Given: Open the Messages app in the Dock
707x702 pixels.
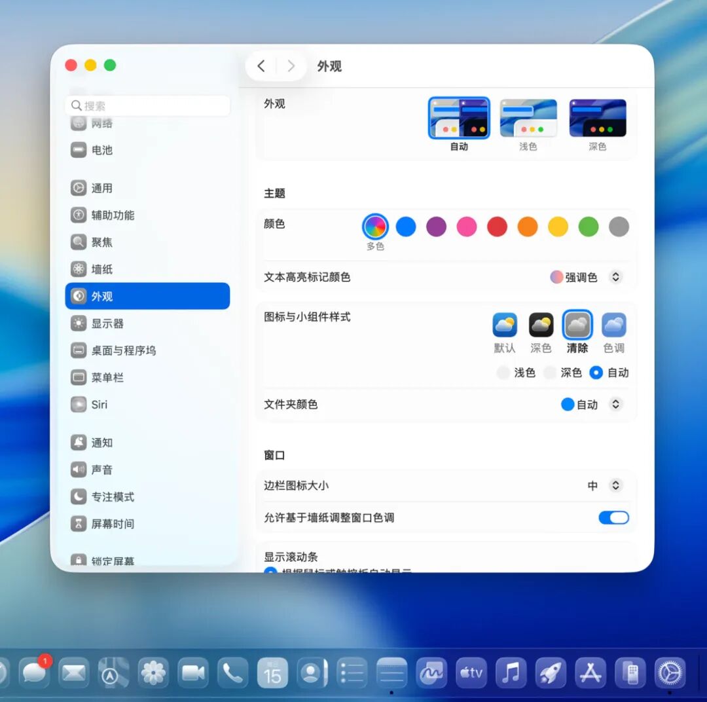Looking at the screenshot, I should [x=35, y=673].
